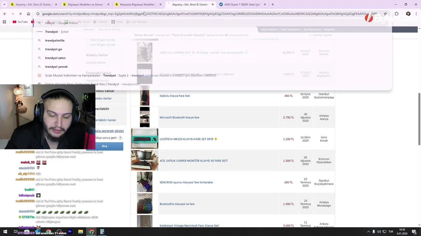Click the 2.750 TL price
This screenshot has width=421, height=236.
pos(288,117)
